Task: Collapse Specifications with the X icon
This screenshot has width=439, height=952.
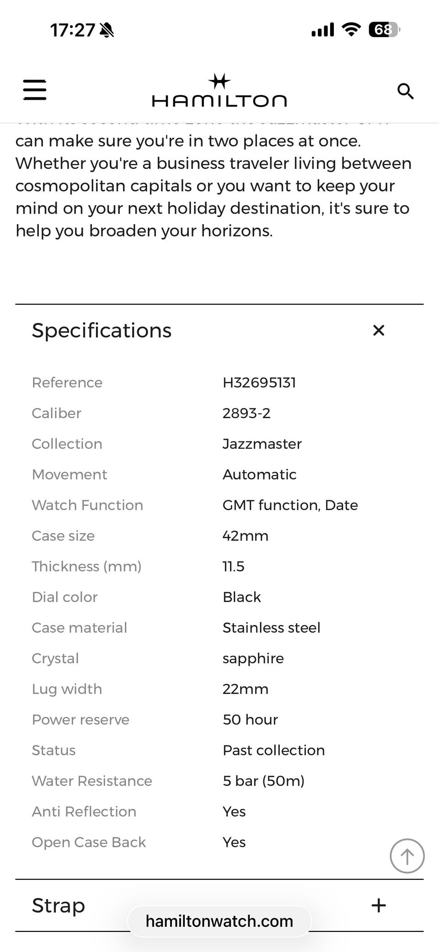Action: click(379, 330)
